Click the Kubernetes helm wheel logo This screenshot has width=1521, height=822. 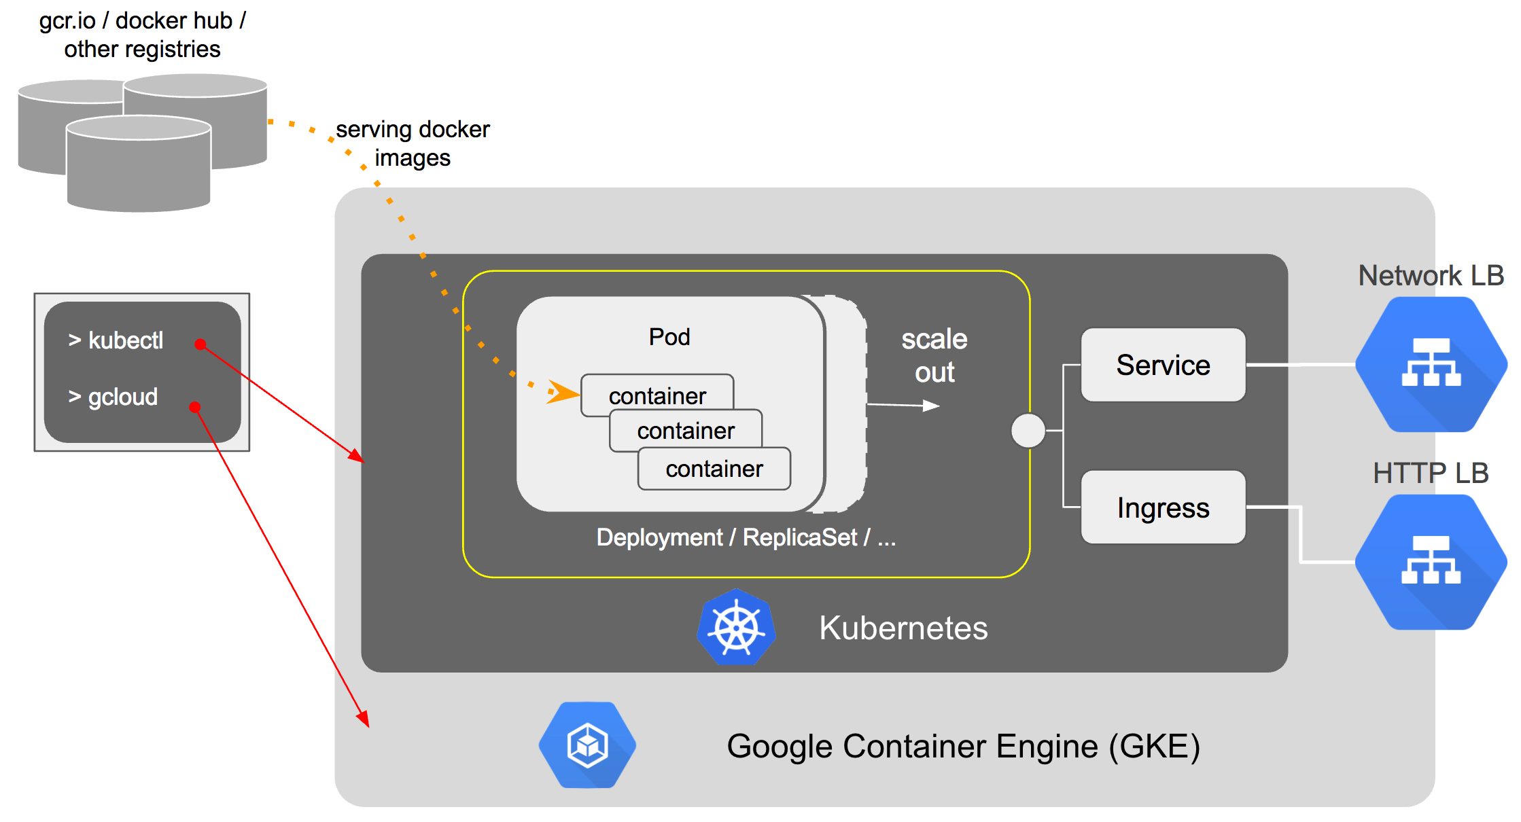pyautogui.click(x=736, y=628)
